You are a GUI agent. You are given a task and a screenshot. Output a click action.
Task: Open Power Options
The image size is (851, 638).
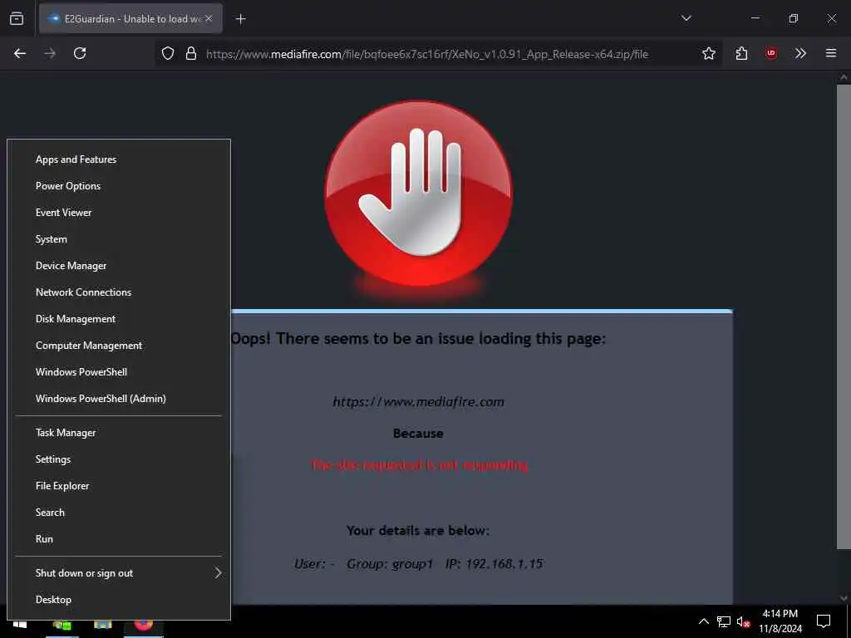119,186
